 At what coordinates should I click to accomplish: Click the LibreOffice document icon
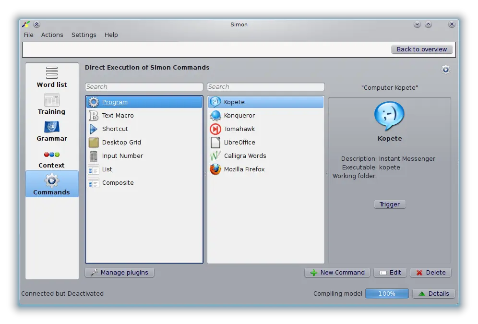coord(215,143)
